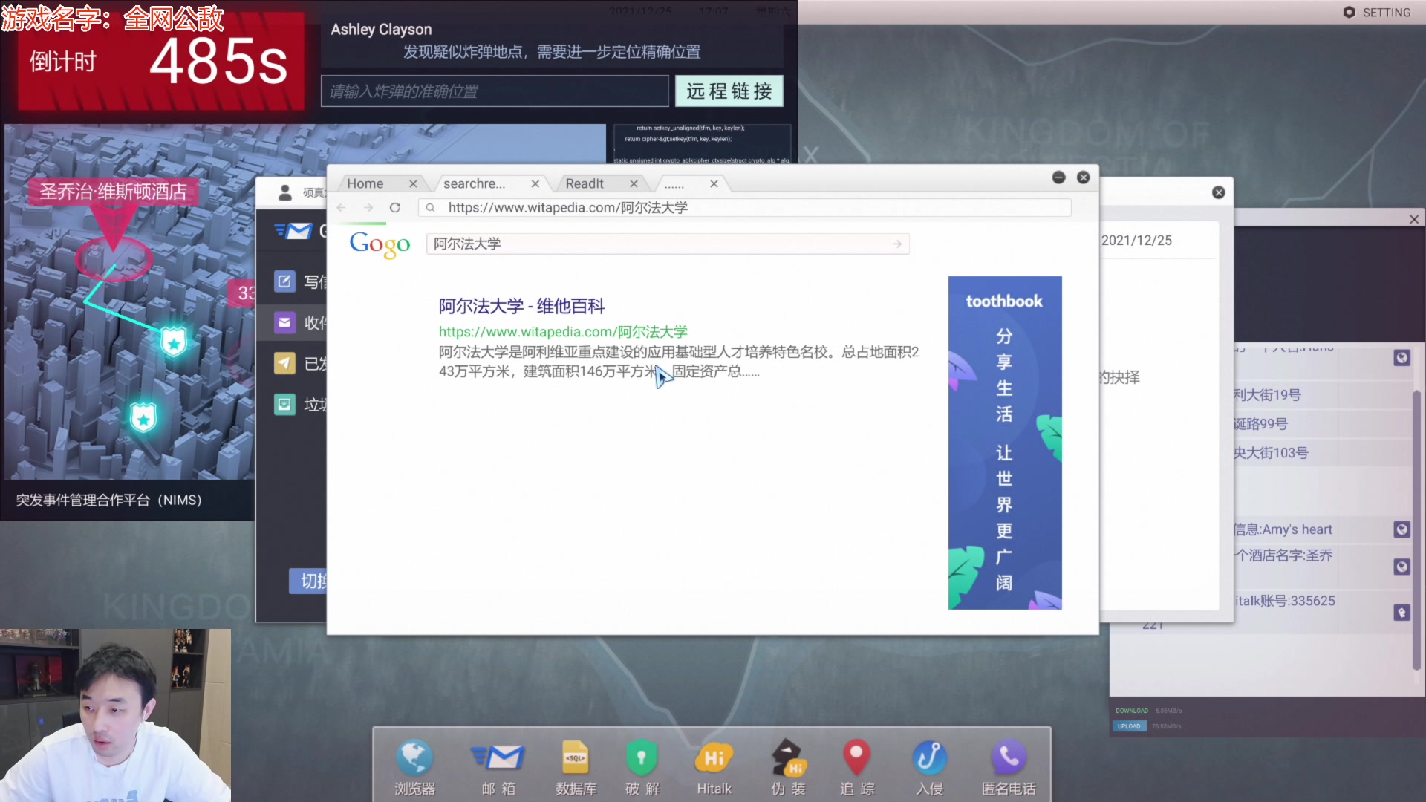Select the upper police shield map marker
Screen dimensions: 1426x802
[x=174, y=342]
